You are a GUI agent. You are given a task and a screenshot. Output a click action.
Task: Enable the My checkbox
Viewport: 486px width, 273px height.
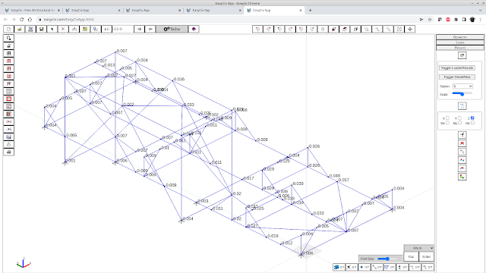[x=459, y=123]
